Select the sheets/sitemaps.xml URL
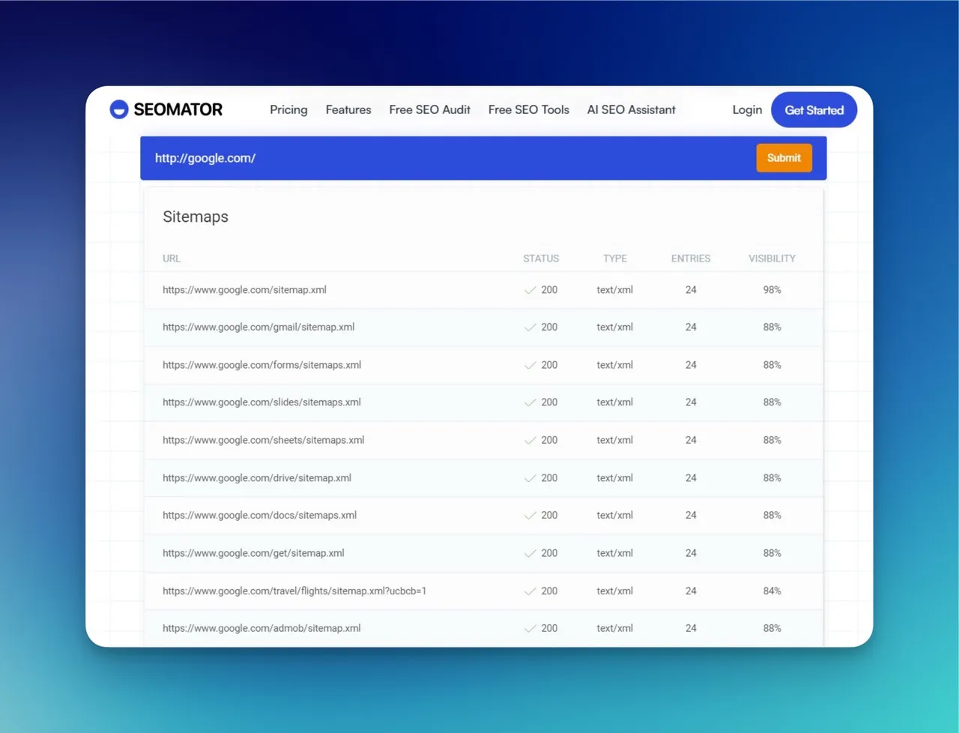The height and width of the screenshot is (733, 959). pos(263,440)
